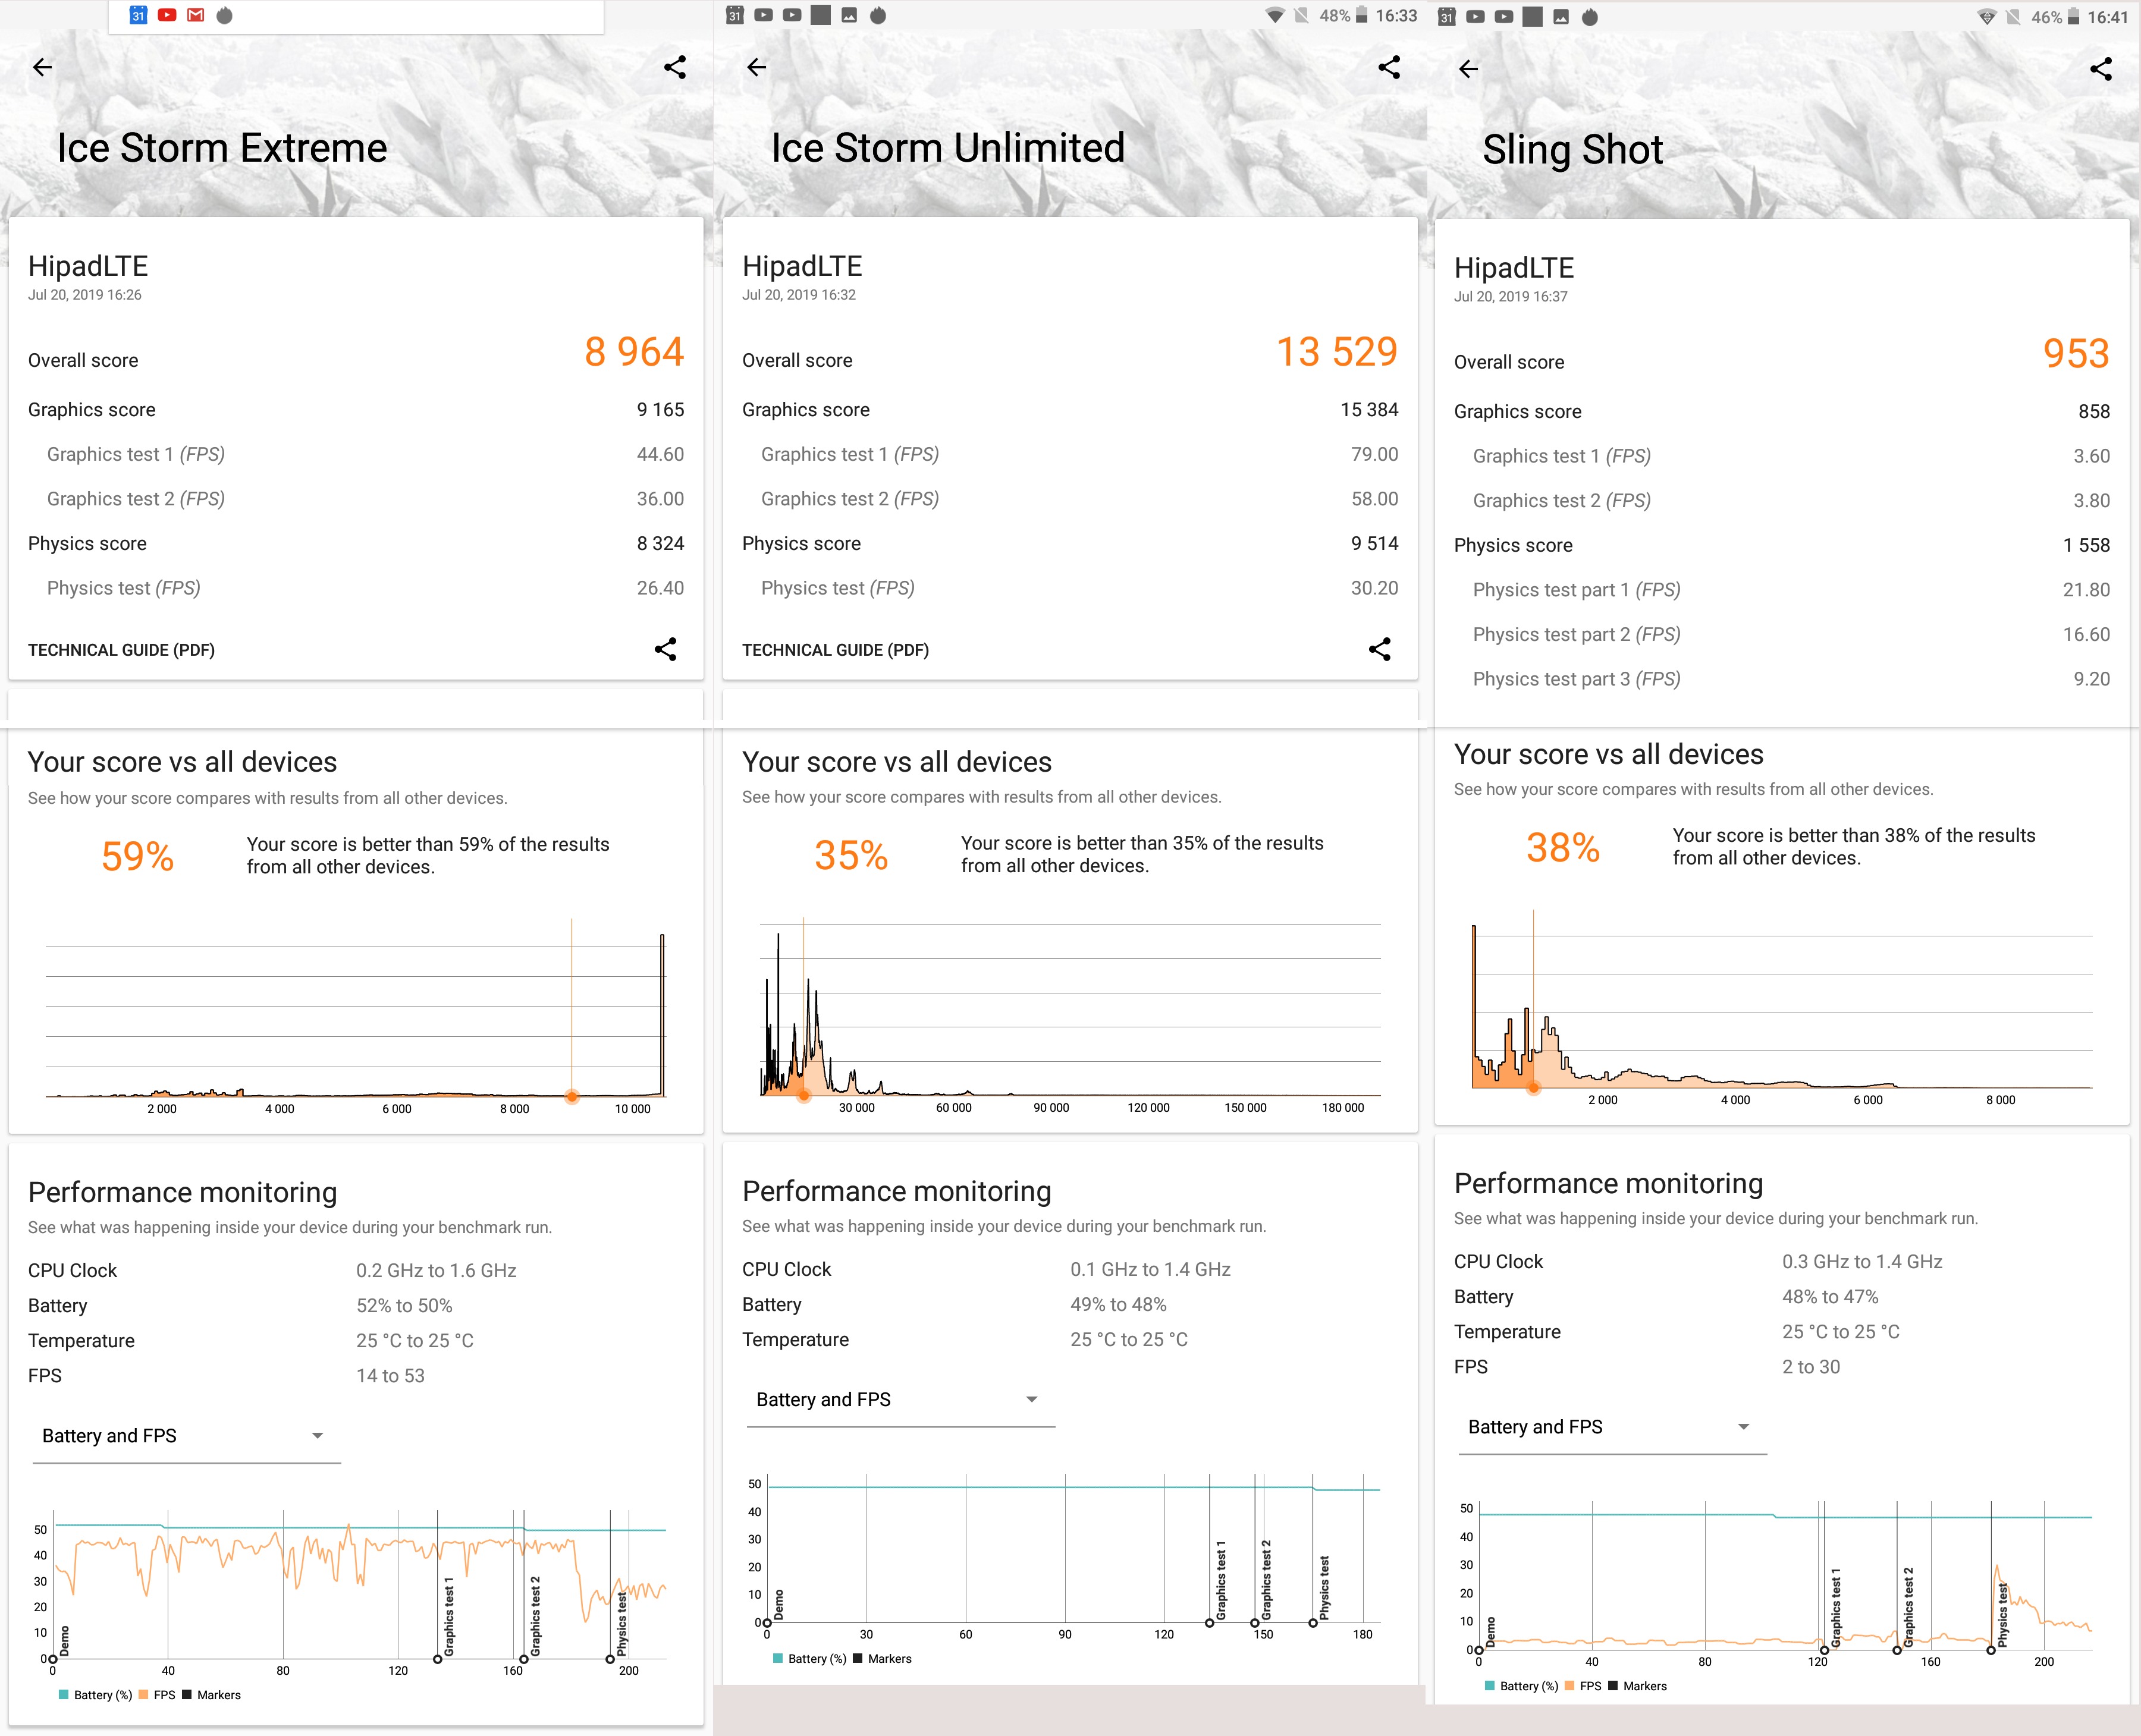This screenshot has width=2141, height=1736.
Task: Click Physics test part 3 (FPS) row
Action: 1782,679
